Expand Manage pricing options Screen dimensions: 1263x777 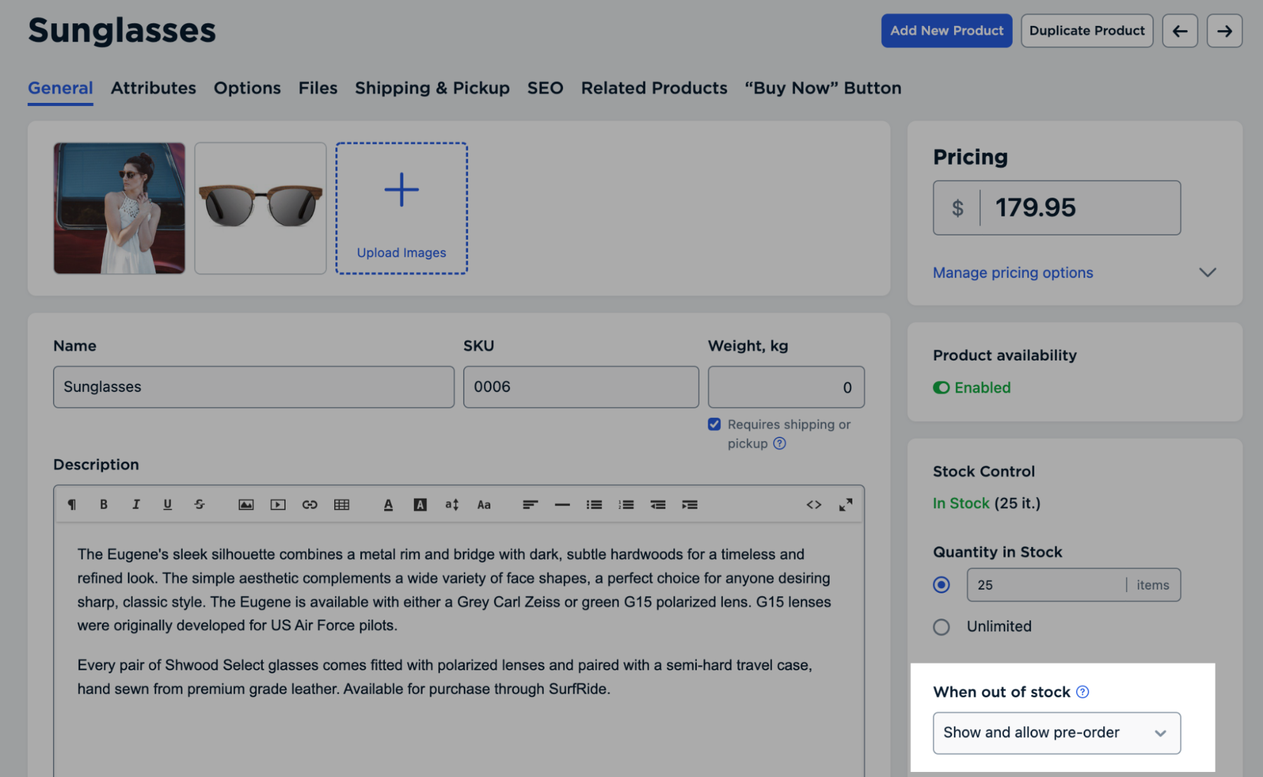coord(1012,273)
